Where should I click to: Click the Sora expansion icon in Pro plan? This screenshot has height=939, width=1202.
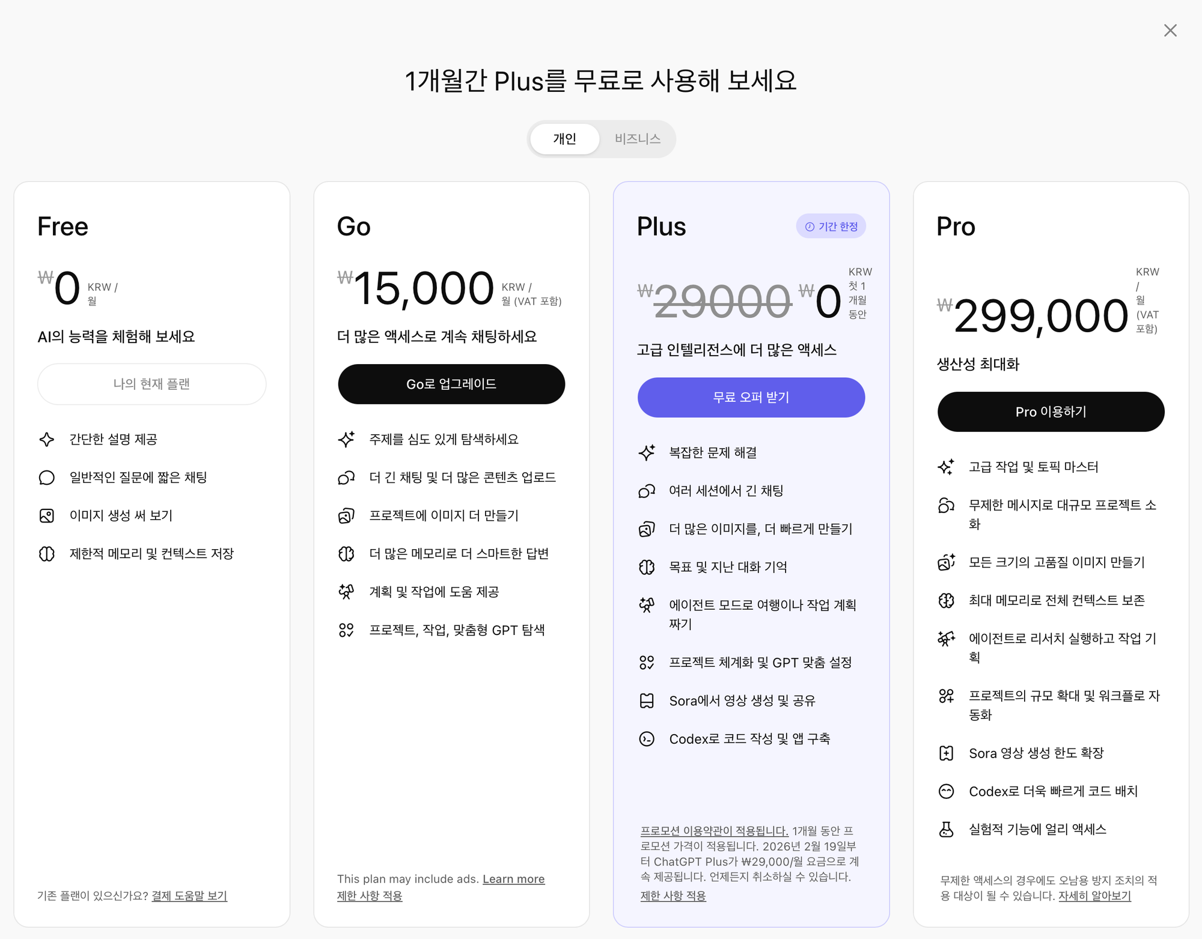[946, 753]
